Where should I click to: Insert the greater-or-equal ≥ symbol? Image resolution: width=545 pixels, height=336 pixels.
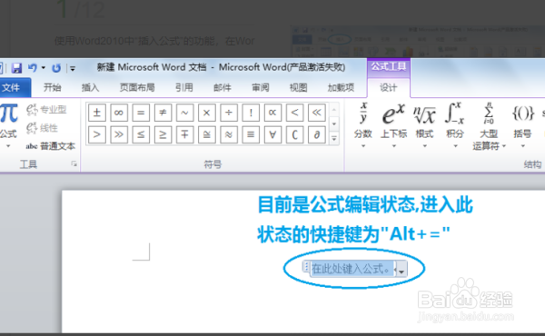tap(163, 134)
